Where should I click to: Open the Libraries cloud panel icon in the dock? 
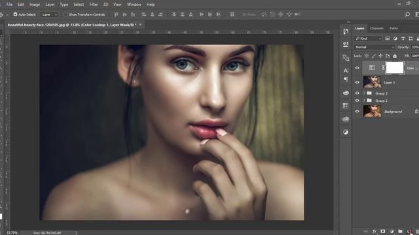(x=346, y=119)
